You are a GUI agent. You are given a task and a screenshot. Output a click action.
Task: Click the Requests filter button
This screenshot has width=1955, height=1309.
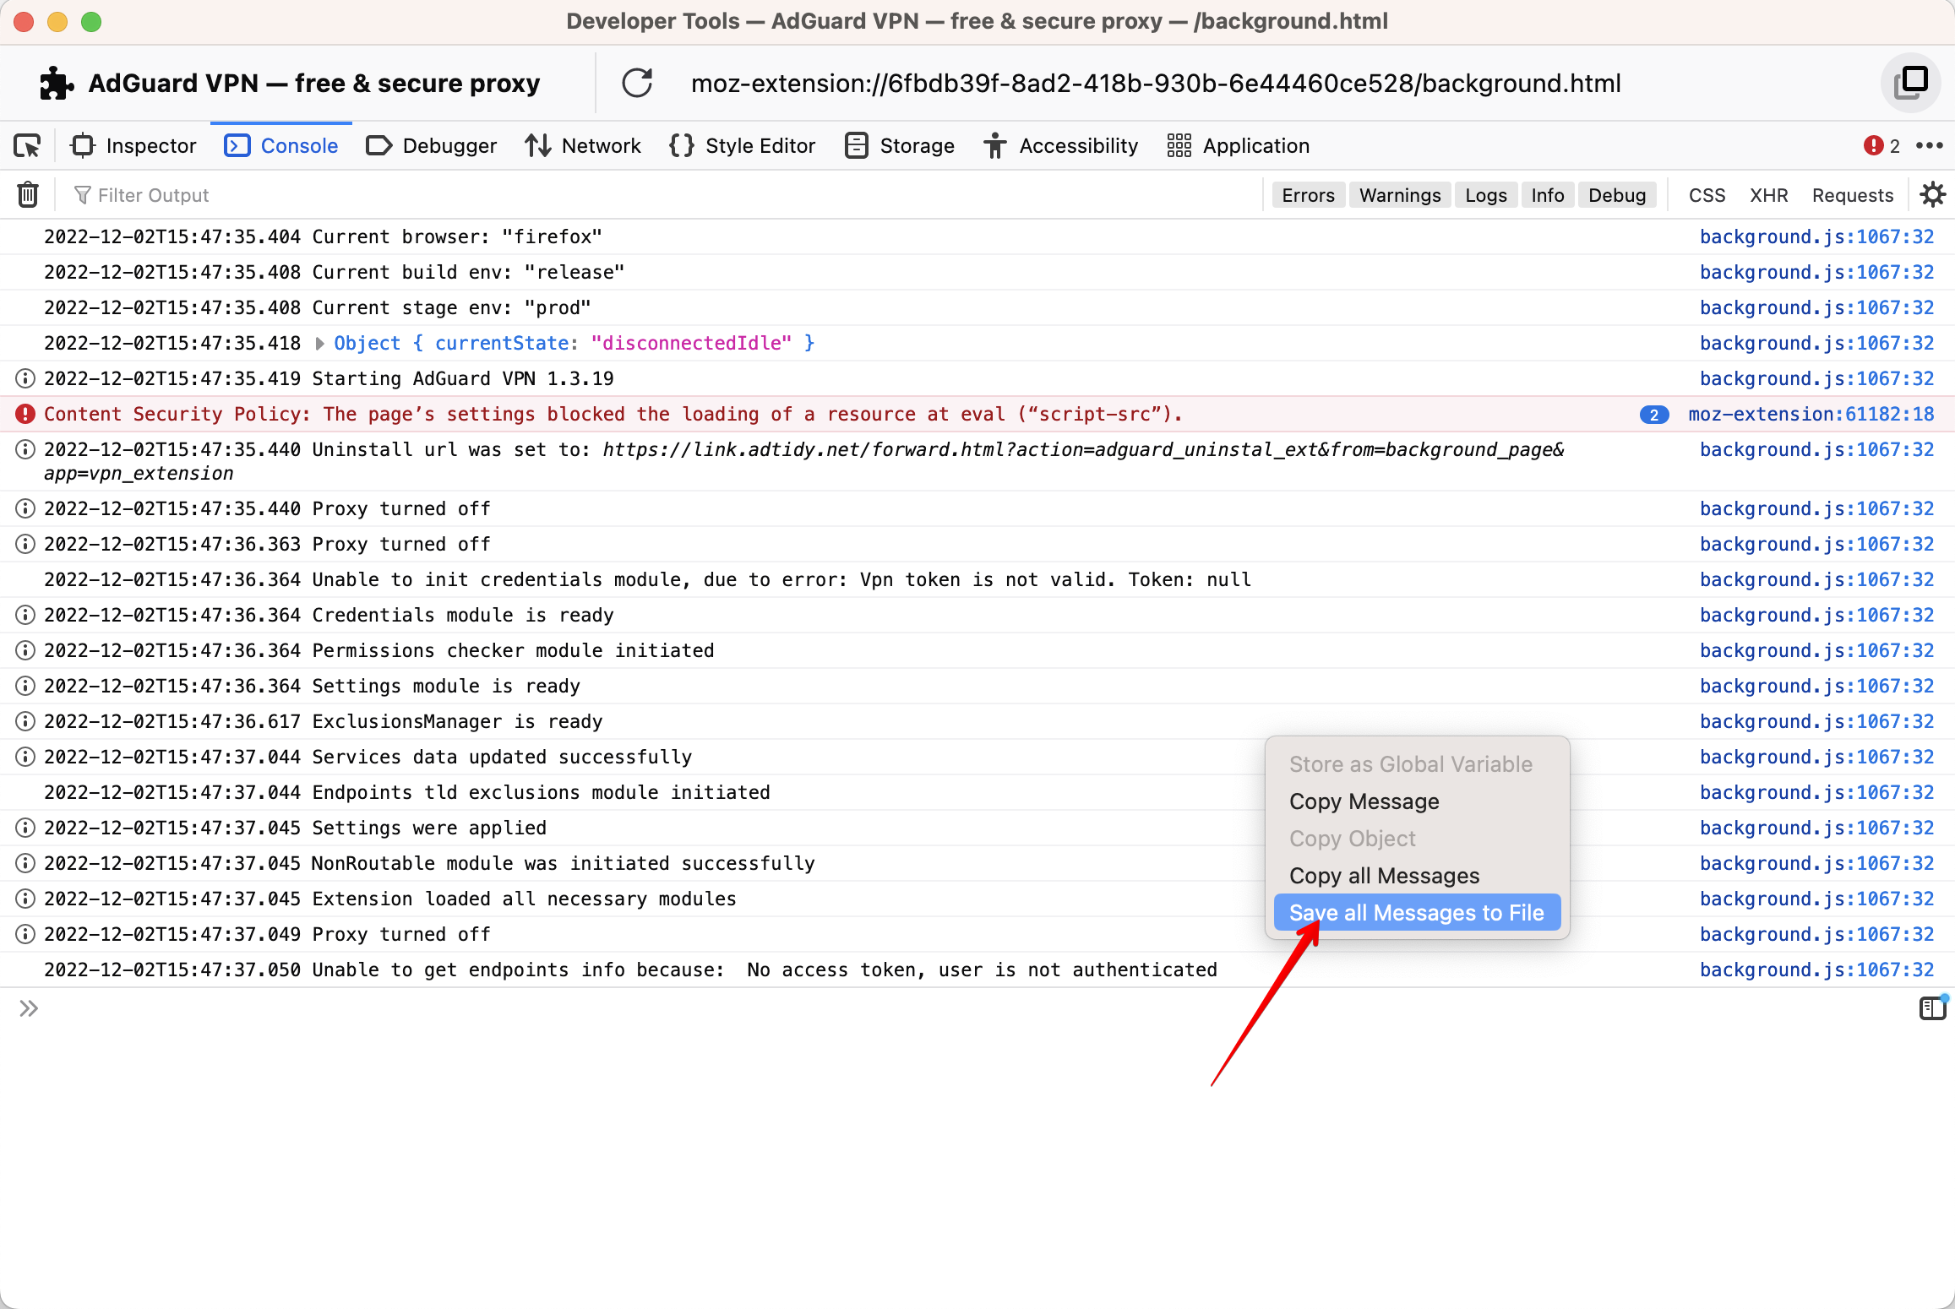[x=1853, y=194]
